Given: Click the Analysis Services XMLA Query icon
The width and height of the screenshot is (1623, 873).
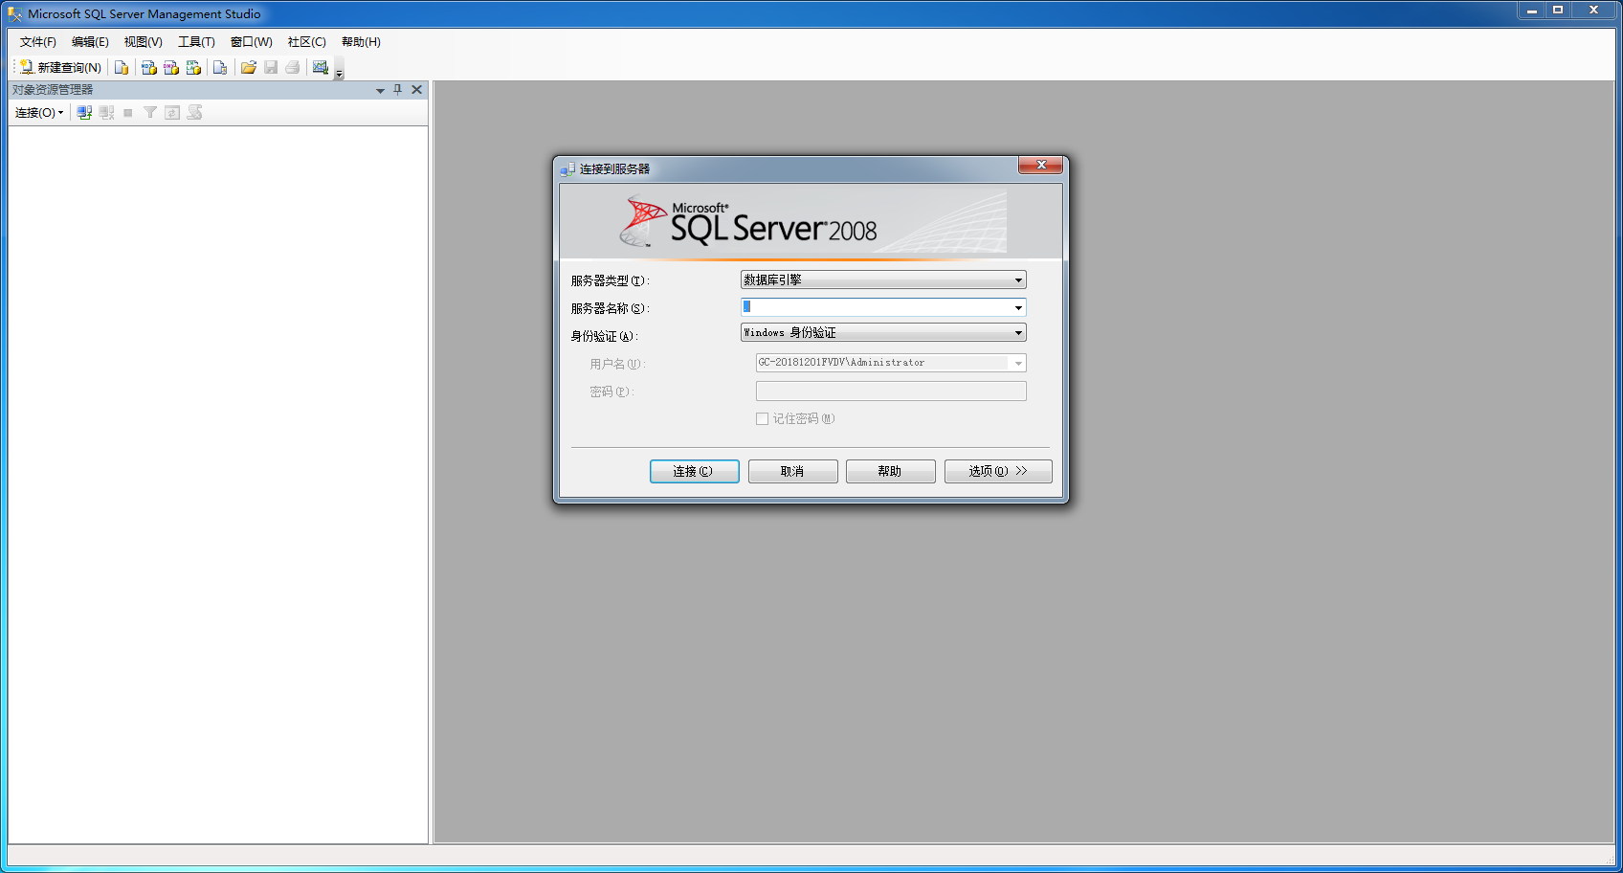Looking at the screenshot, I should pyautogui.click(x=193, y=67).
